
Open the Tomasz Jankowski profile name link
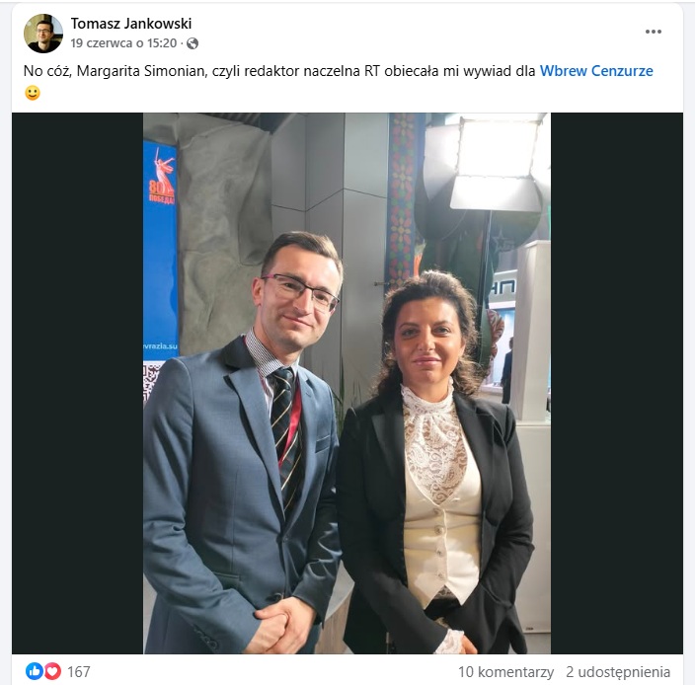(x=131, y=24)
